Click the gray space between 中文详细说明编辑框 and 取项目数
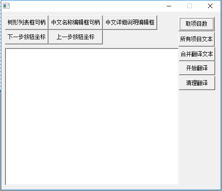The width and height of the screenshot is (222, 191). click(168, 23)
